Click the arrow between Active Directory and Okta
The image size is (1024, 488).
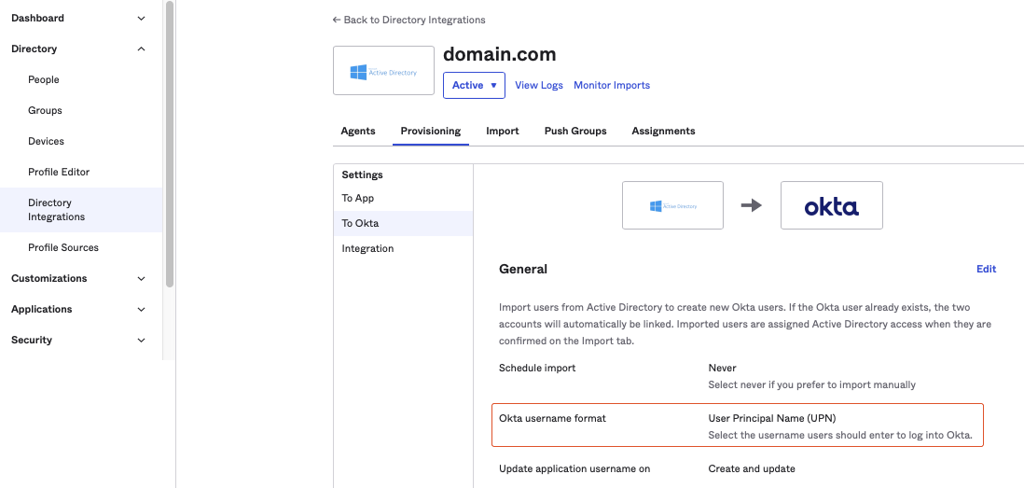coord(752,205)
